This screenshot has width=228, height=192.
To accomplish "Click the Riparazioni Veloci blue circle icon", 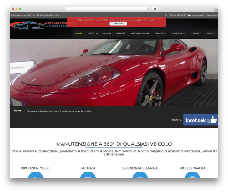I will pyautogui.click(x=36, y=175).
